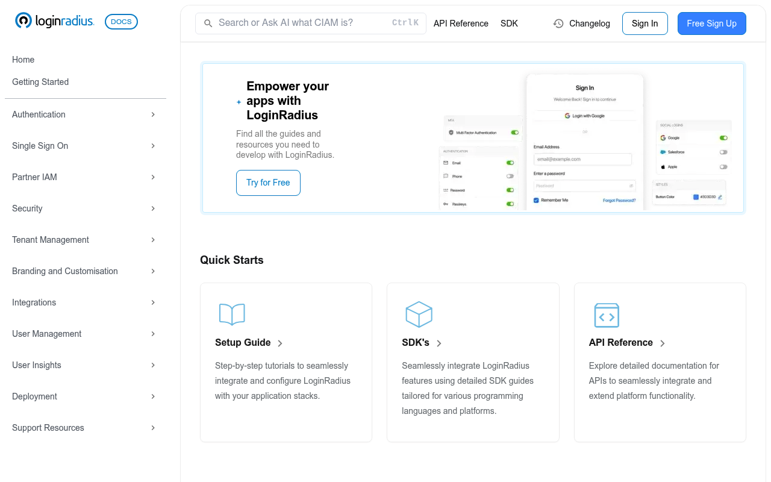
Task: Click the MFA shield icon in banner
Action: coord(451,133)
